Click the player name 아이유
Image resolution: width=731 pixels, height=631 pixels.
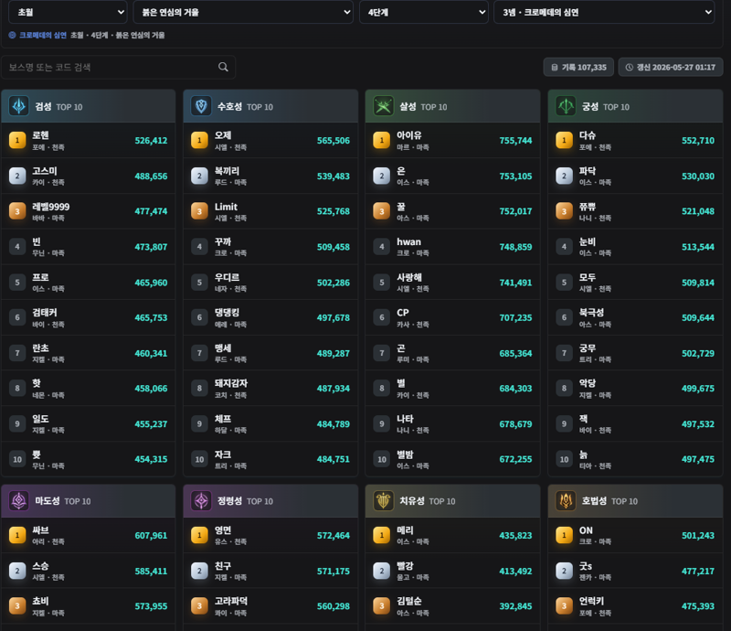click(408, 135)
